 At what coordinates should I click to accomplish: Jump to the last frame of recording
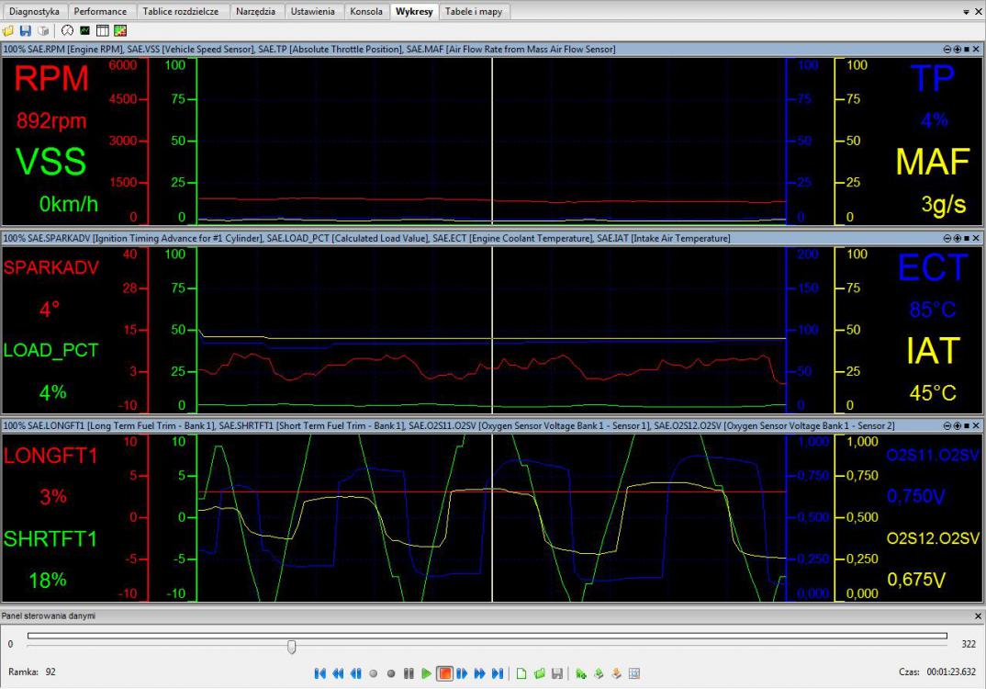[497, 673]
